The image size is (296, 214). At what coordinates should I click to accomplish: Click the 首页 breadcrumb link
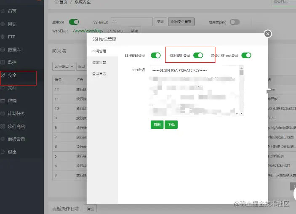click(x=63, y=2)
